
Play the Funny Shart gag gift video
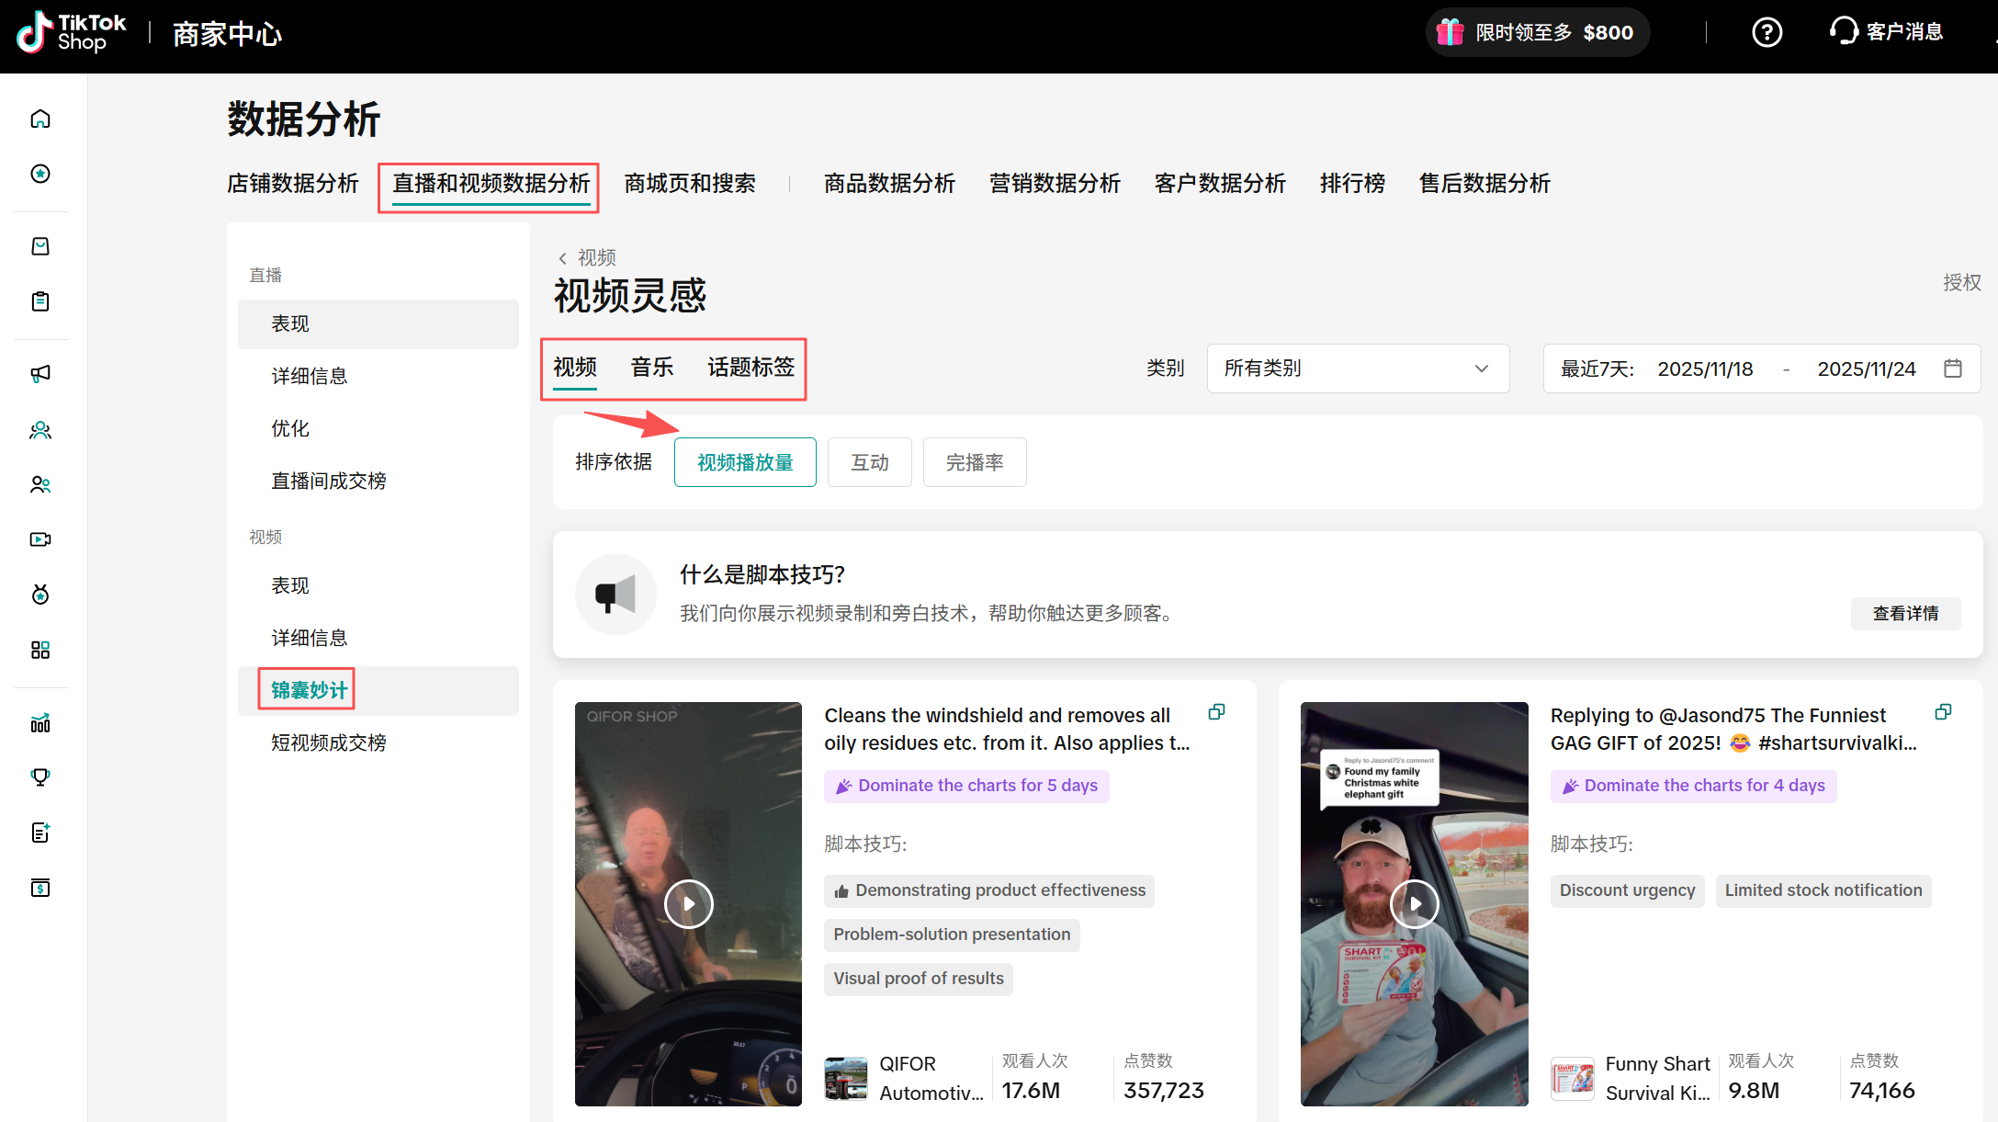[x=1415, y=904]
